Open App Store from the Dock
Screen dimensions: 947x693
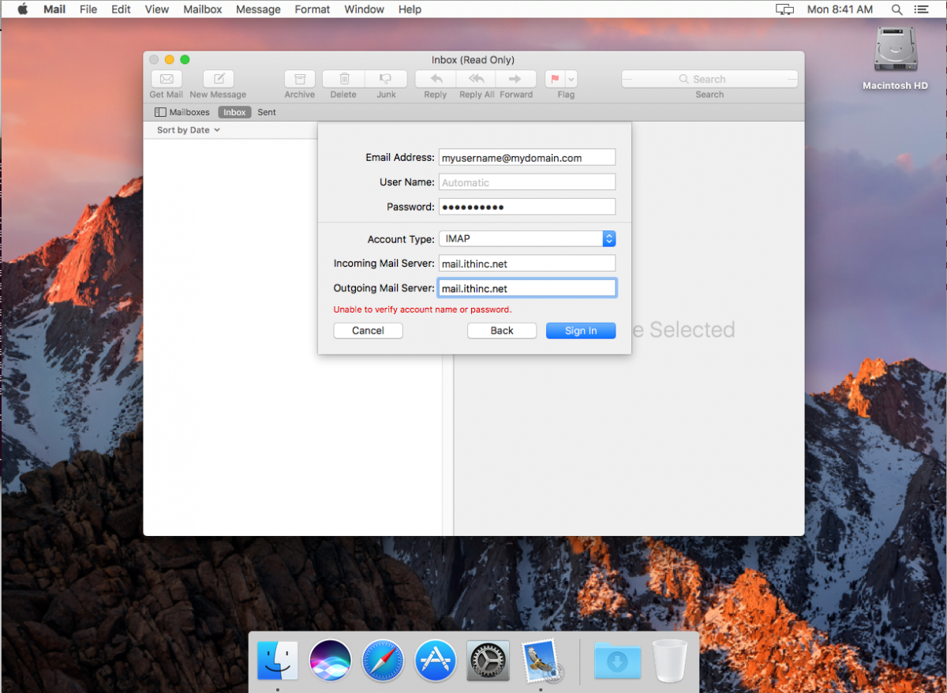[x=436, y=661]
